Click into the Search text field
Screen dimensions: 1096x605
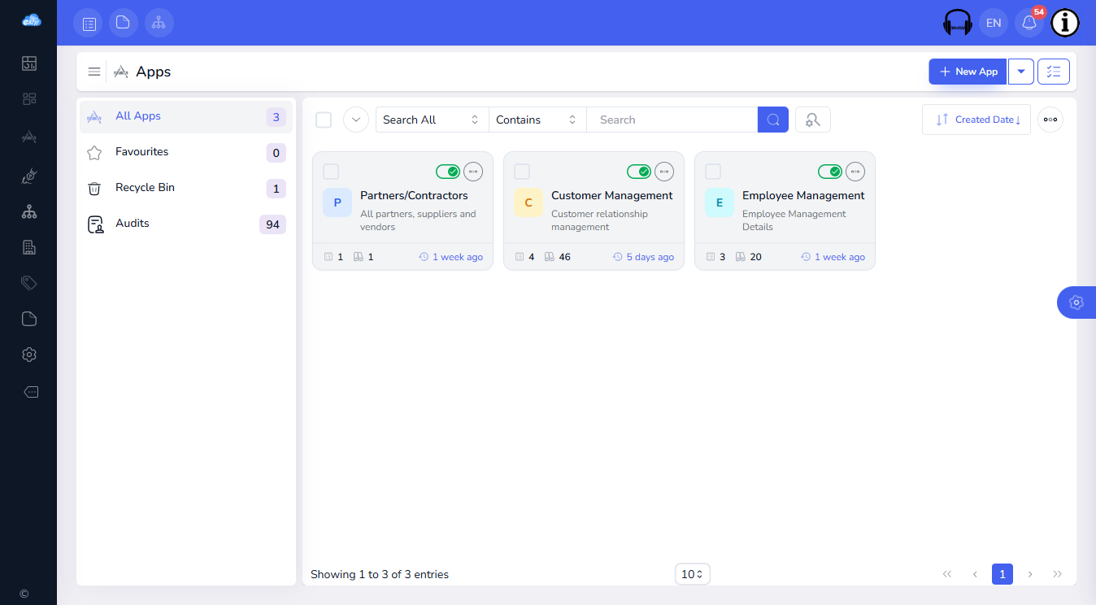coord(672,120)
